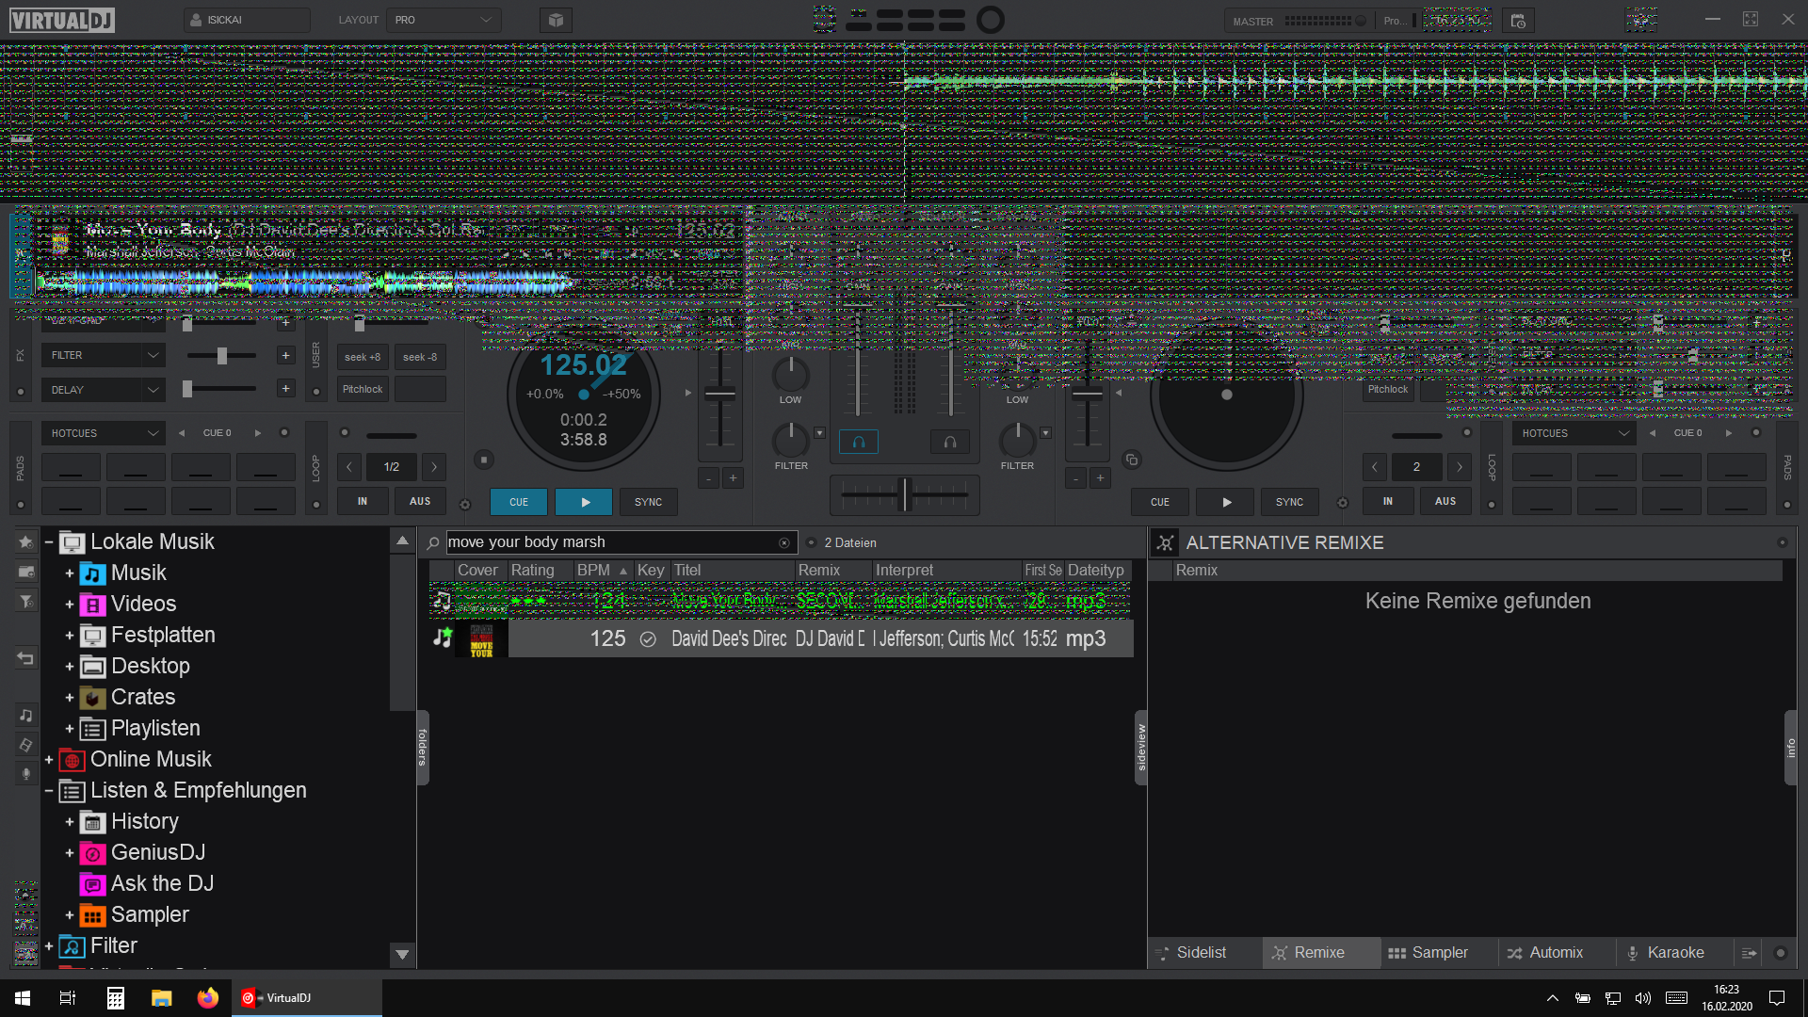
Task: Launch Calculator from taskbar
Action: point(115,998)
